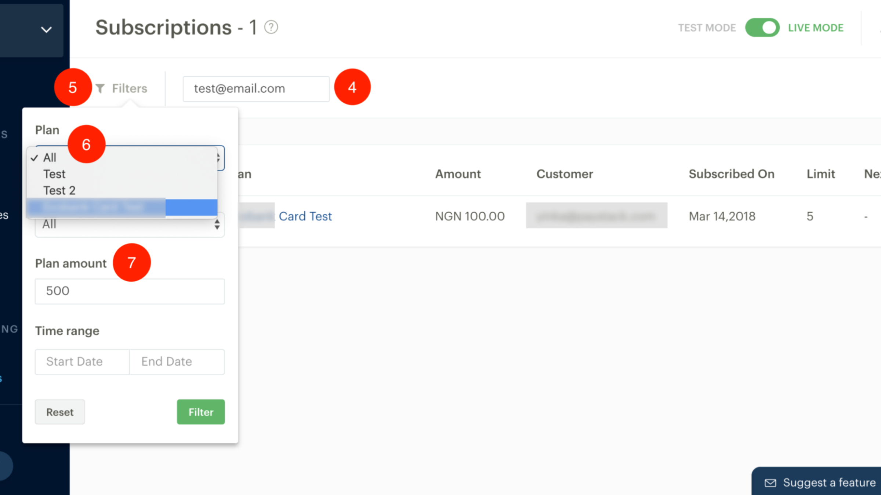Click the Reset button in the filter panel

pos(59,412)
